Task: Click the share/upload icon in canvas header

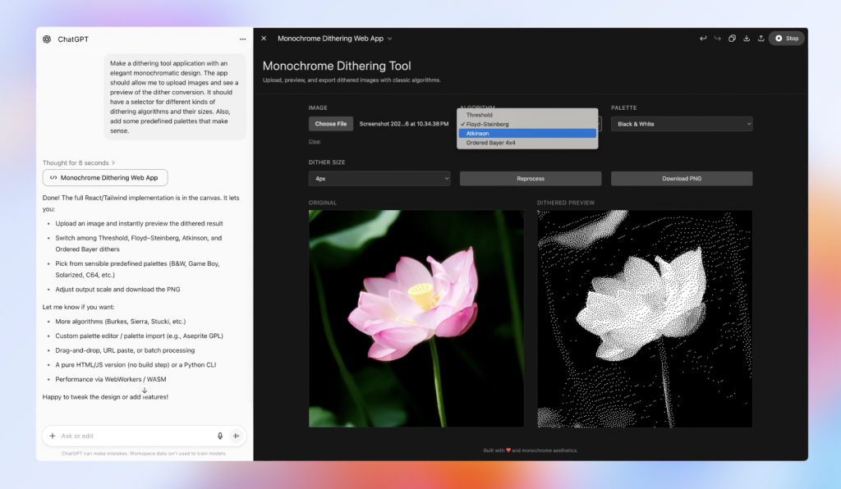Action: click(761, 39)
